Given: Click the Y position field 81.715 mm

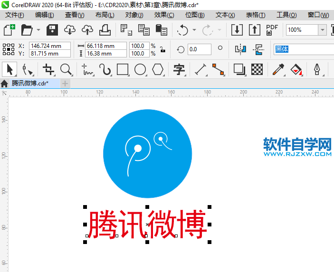Looking at the screenshot, I should tap(49, 54).
